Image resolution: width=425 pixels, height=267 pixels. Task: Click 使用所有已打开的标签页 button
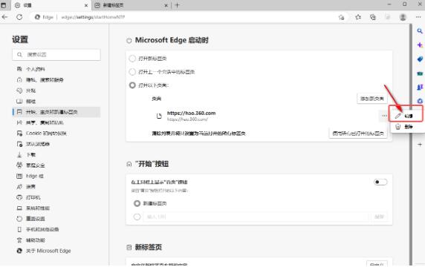(358, 133)
